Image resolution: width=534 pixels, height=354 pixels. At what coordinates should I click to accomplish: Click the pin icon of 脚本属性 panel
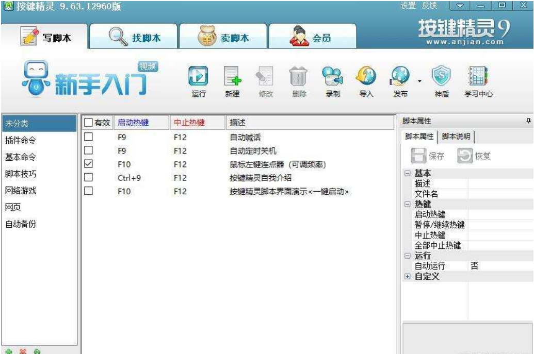528,121
